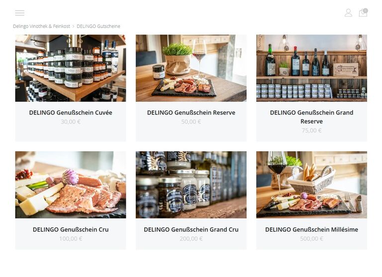Open the Genußschein Cuvée jar shelf image

click(71, 68)
